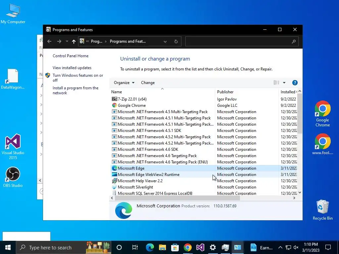Launch Microsoft Edge from taskbar
Screen dimensions: 339x254
pyautogui.click(x=150, y=247)
